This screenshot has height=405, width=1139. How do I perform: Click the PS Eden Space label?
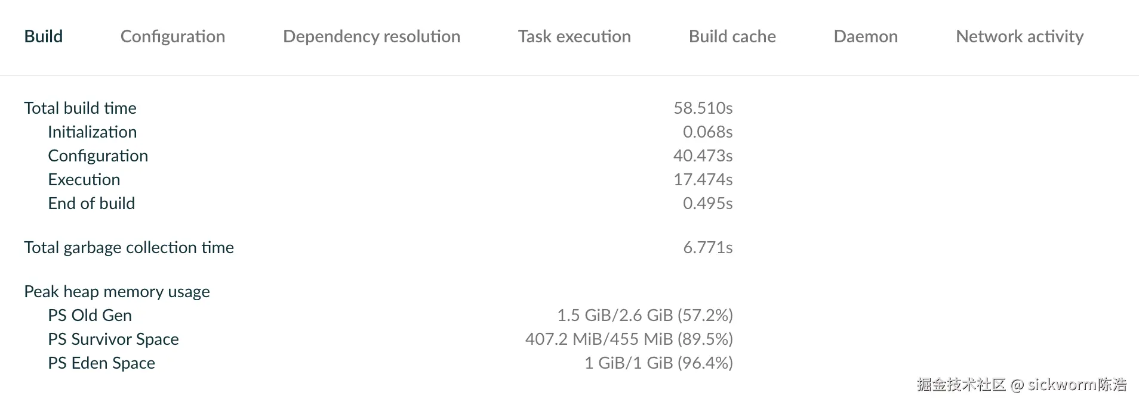101,363
